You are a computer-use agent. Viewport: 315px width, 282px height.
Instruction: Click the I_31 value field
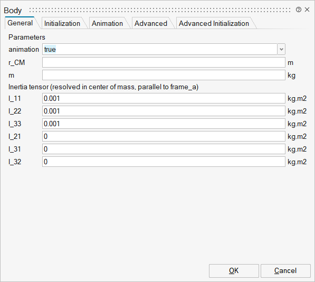click(x=164, y=149)
